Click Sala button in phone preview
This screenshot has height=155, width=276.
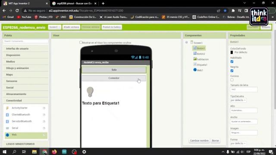[114, 70]
